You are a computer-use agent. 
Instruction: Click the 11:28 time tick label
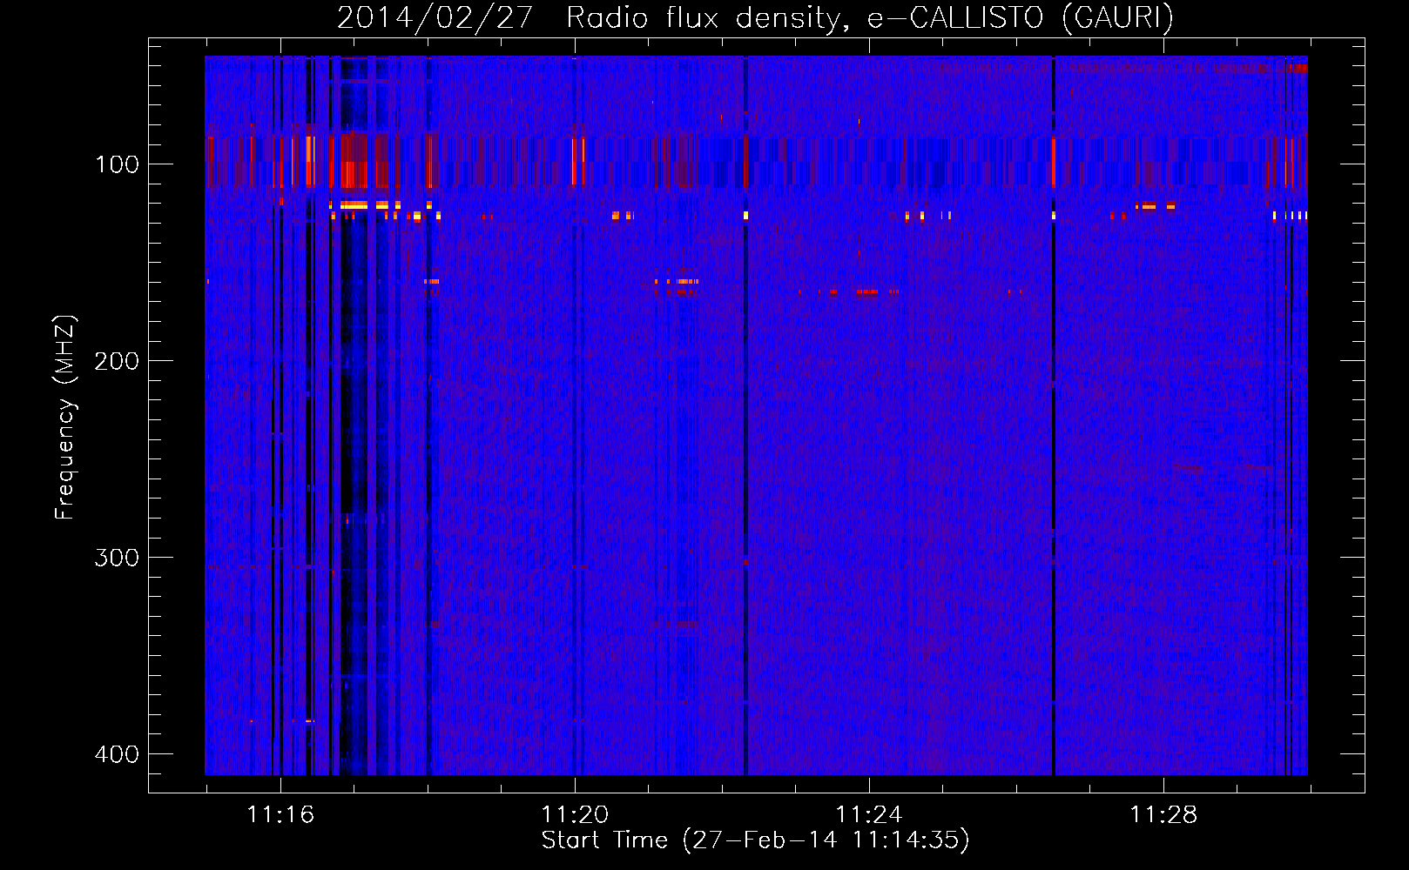click(1163, 815)
